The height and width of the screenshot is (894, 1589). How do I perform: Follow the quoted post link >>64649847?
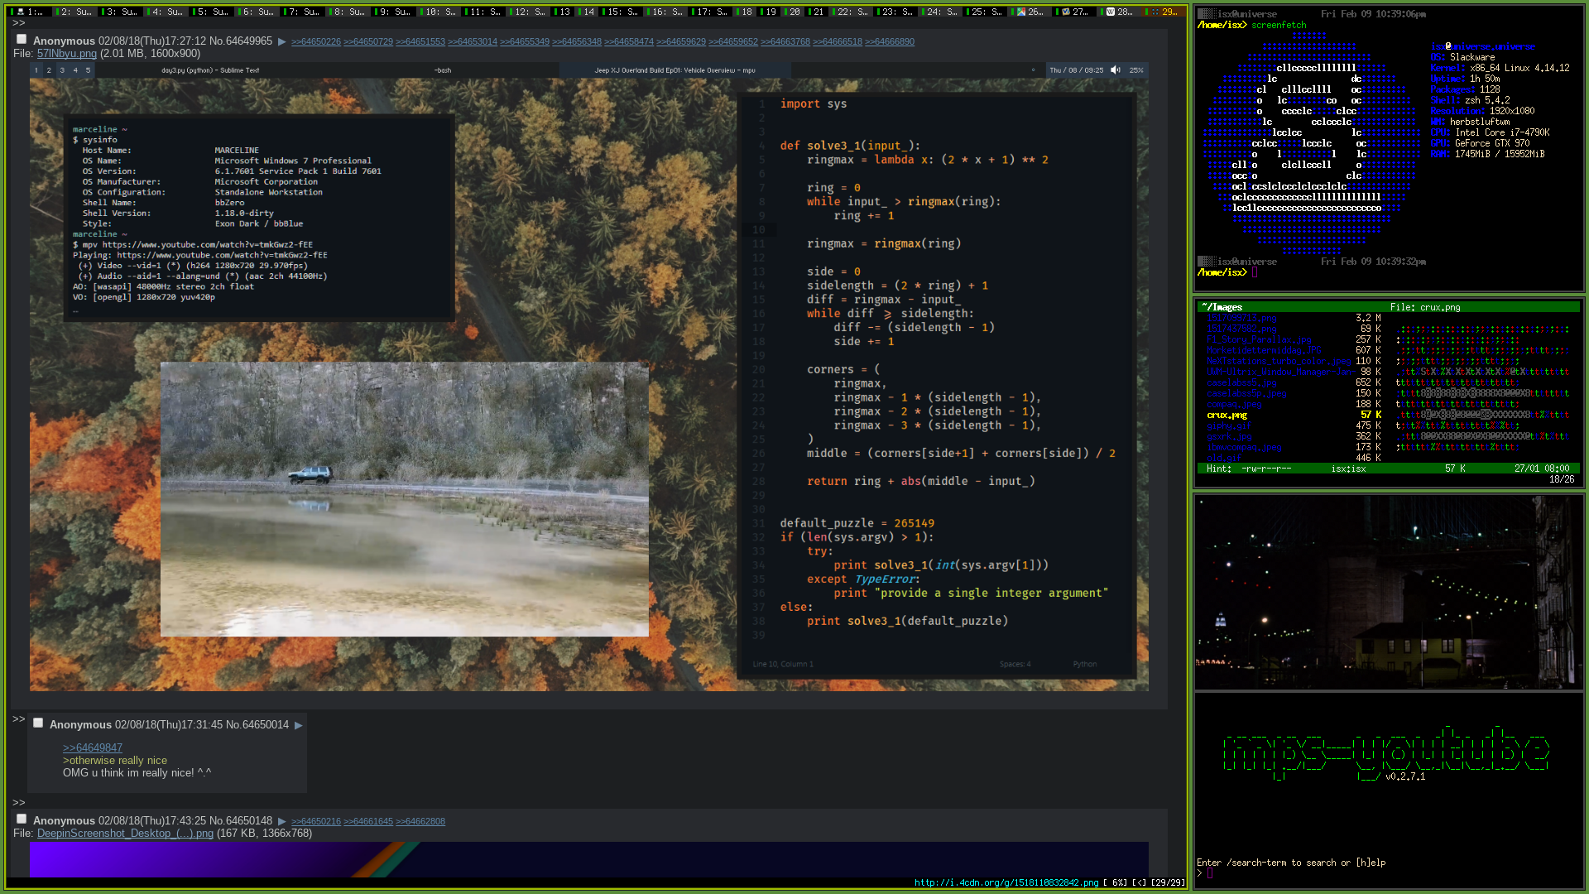tap(93, 747)
